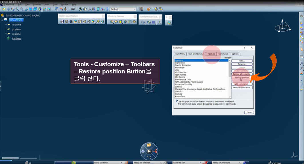This screenshot has width=304, height=164.
Task: Select the Pan (four-arrow) tool
Action: (8, 9)
